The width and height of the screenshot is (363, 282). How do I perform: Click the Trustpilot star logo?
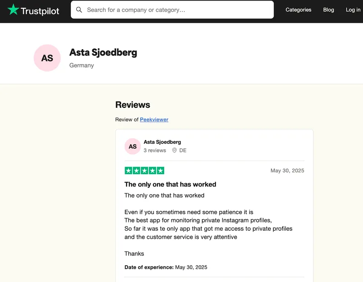[13, 10]
